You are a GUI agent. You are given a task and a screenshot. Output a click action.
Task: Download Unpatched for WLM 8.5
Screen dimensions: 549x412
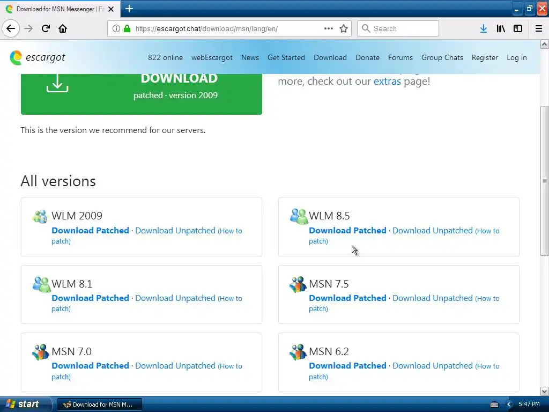433,231
